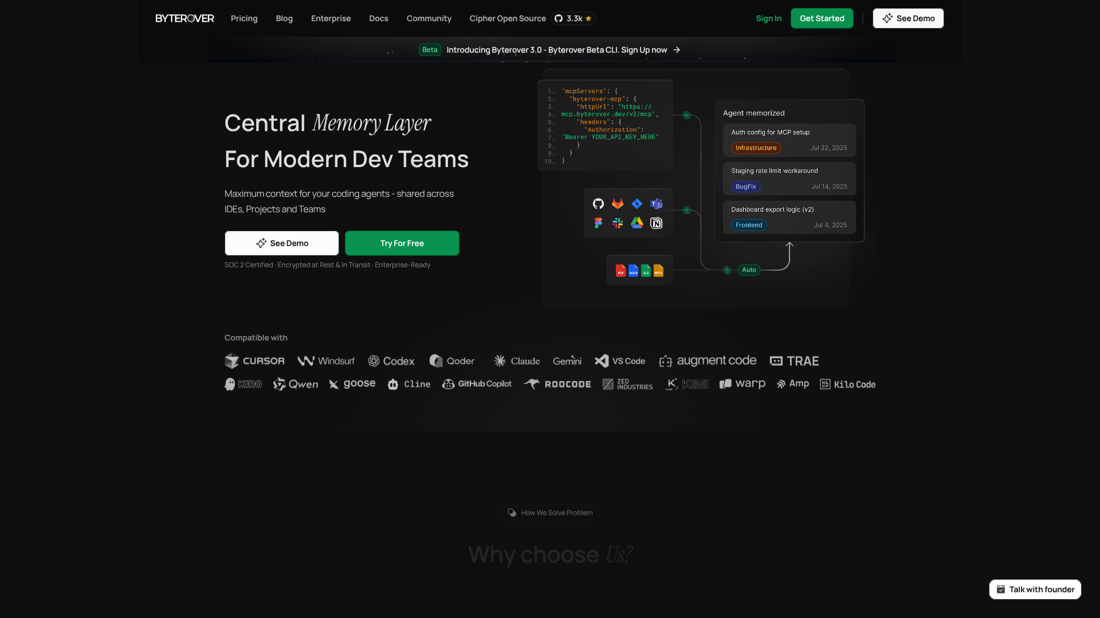The height and width of the screenshot is (618, 1100).
Task: Click the GitLab fox icon
Action: click(618, 204)
